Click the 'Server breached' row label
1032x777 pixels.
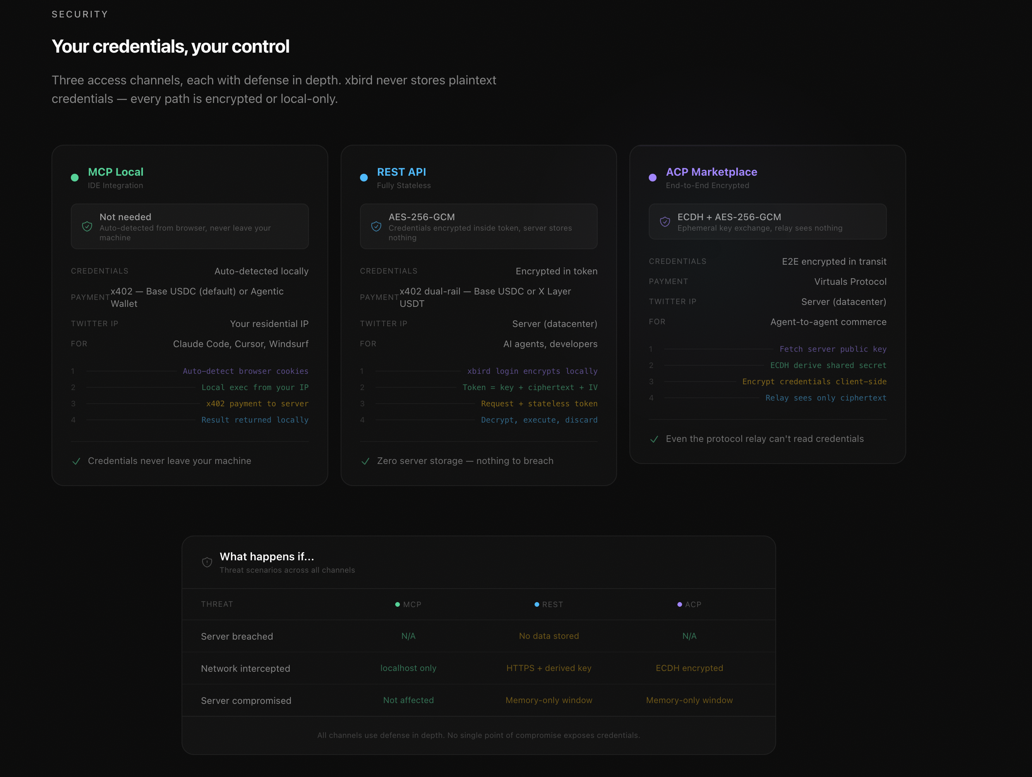click(237, 637)
